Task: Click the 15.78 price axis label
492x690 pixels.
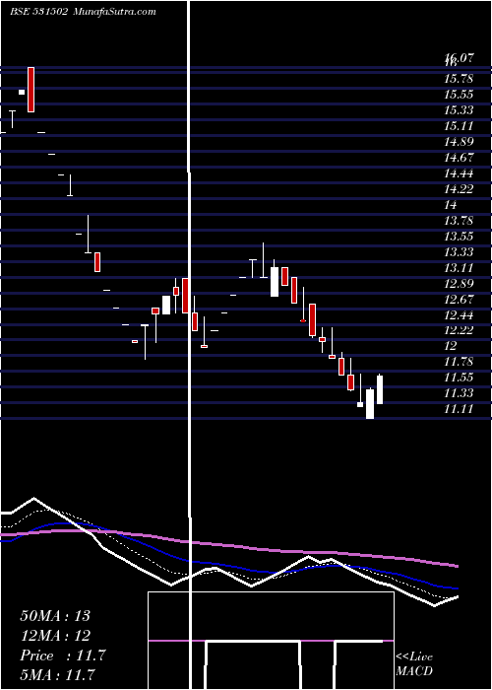Action: click(x=459, y=79)
